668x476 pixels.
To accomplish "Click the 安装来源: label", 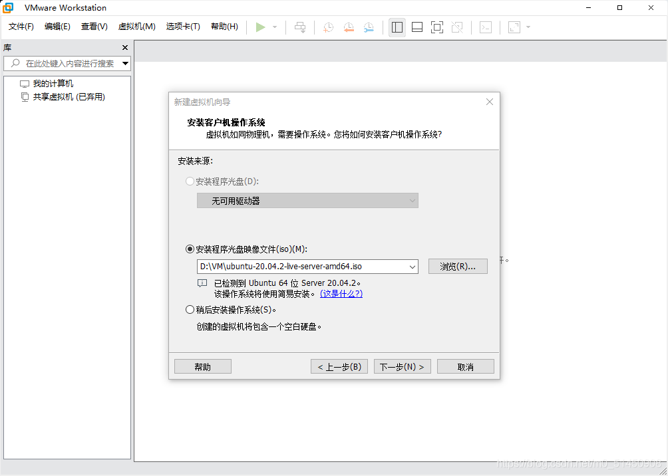I will (195, 162).
